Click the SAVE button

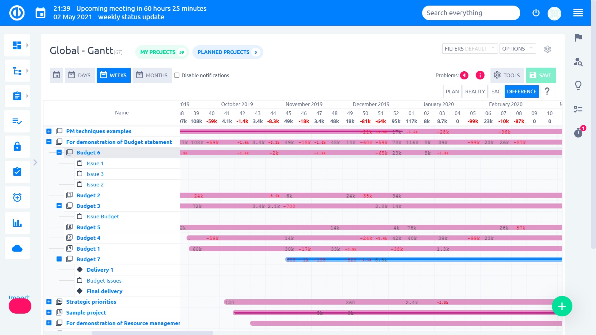(x=541, y=75)
